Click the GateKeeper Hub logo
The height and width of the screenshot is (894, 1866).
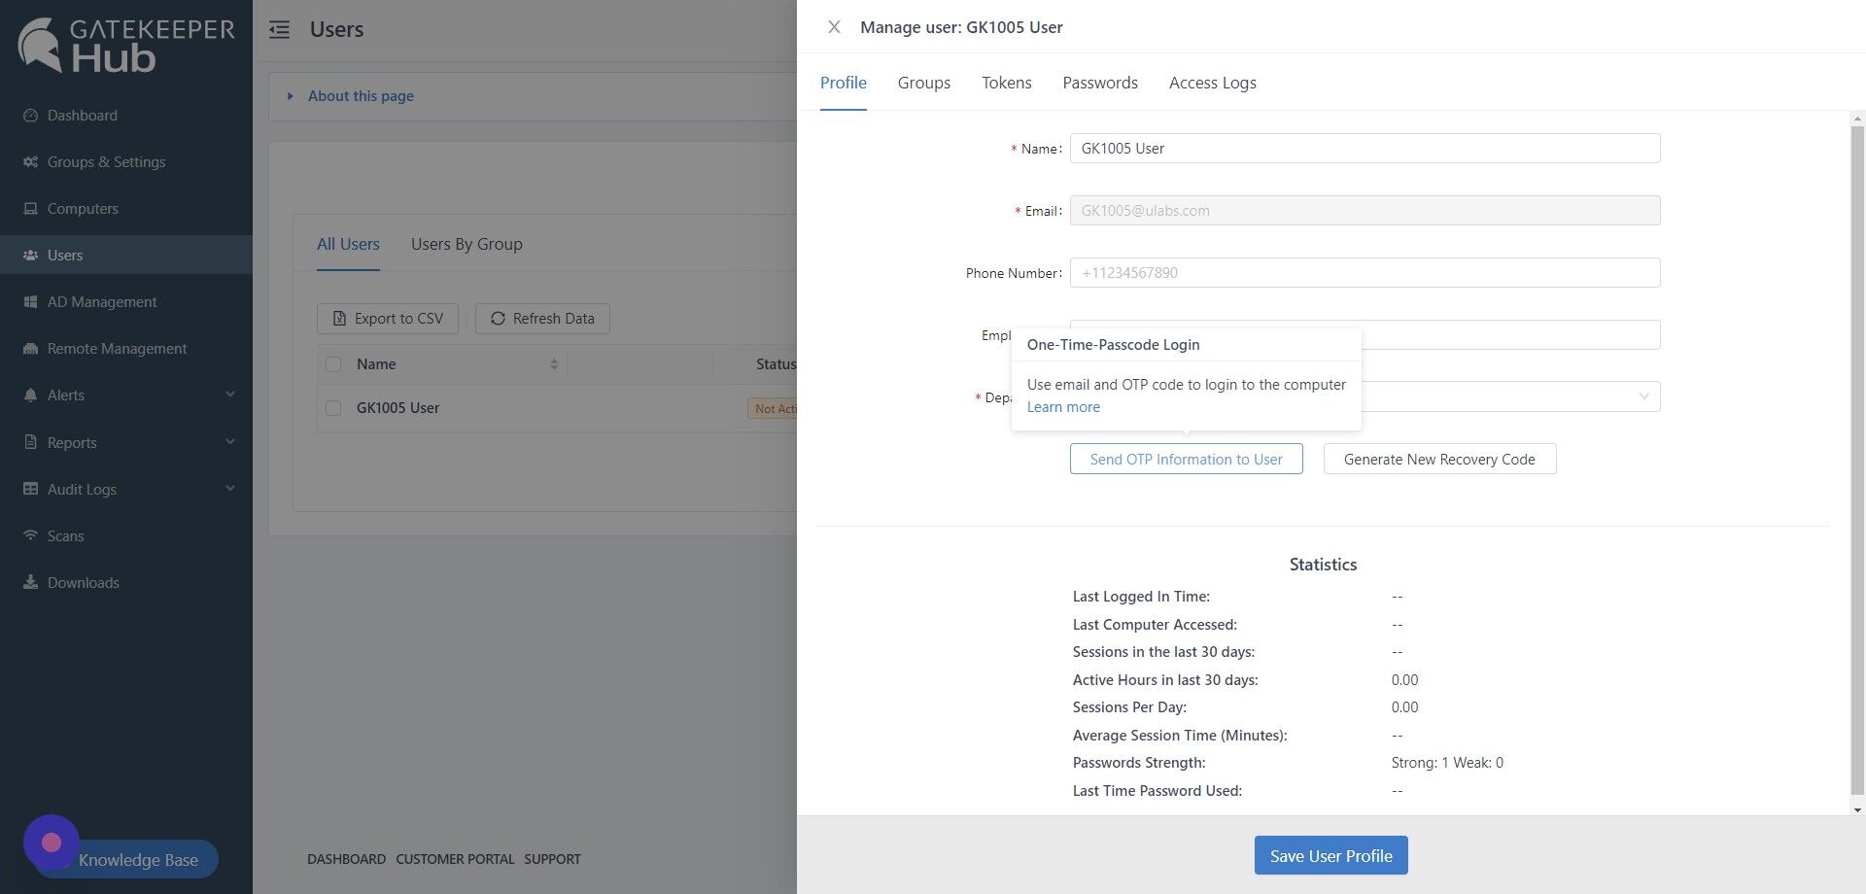click(126, 45)
